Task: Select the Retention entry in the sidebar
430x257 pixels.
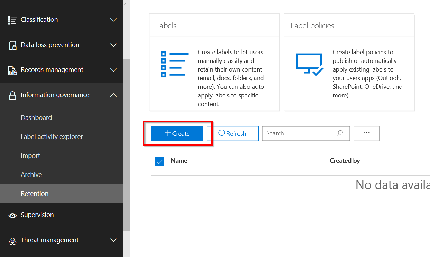Action: [x=34, y=193]
